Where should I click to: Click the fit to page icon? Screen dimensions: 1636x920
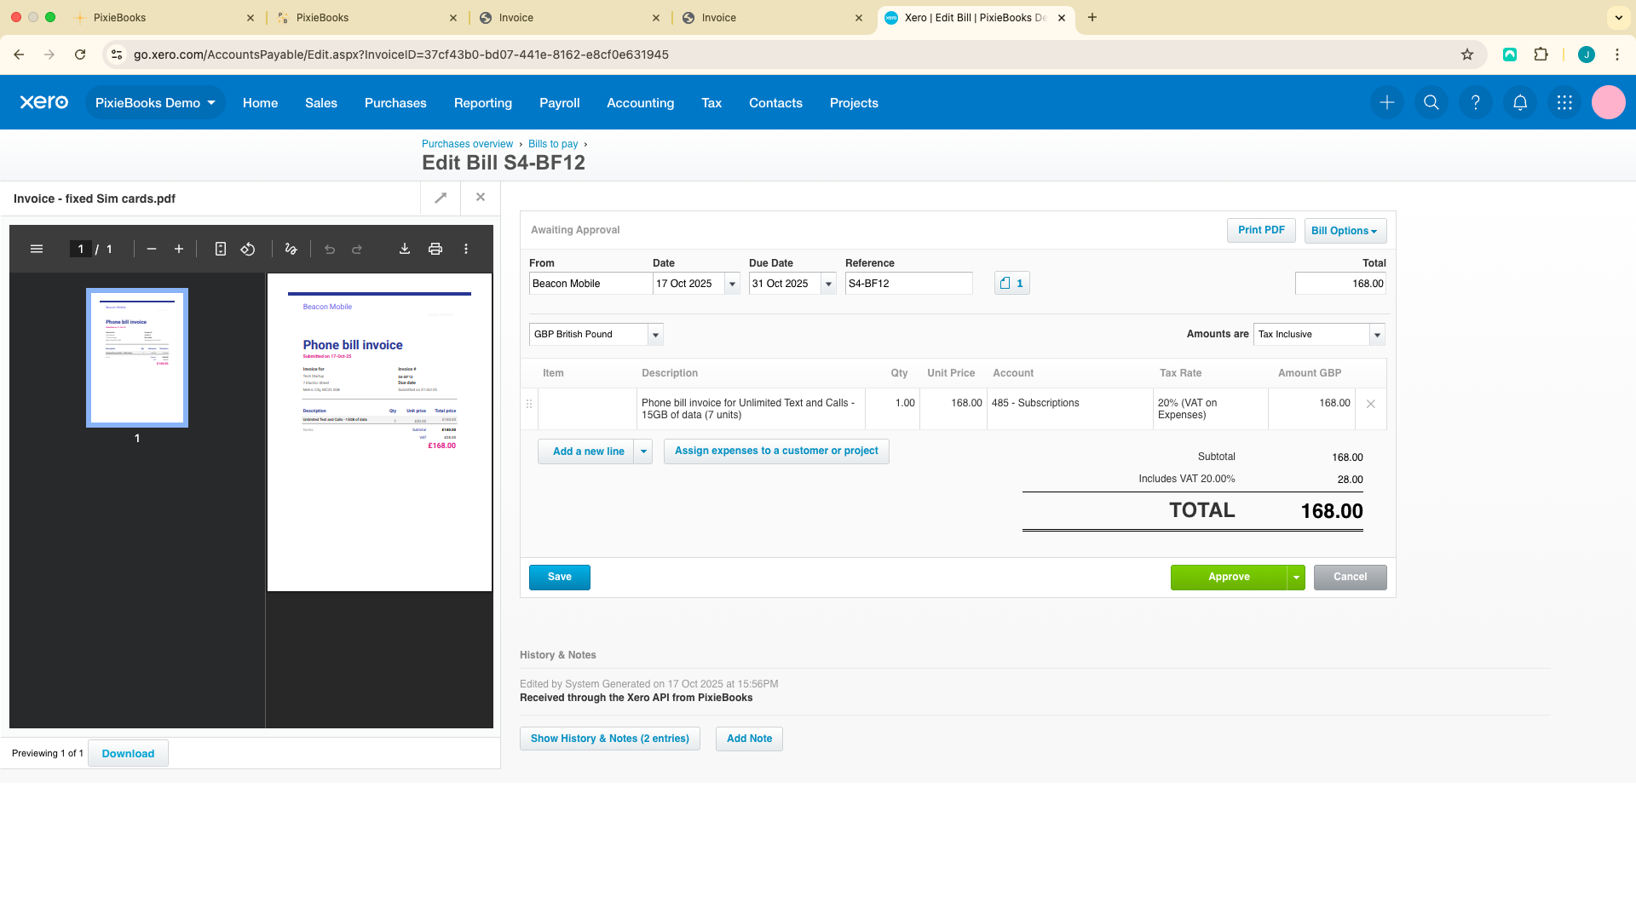(x=221, y=249)
